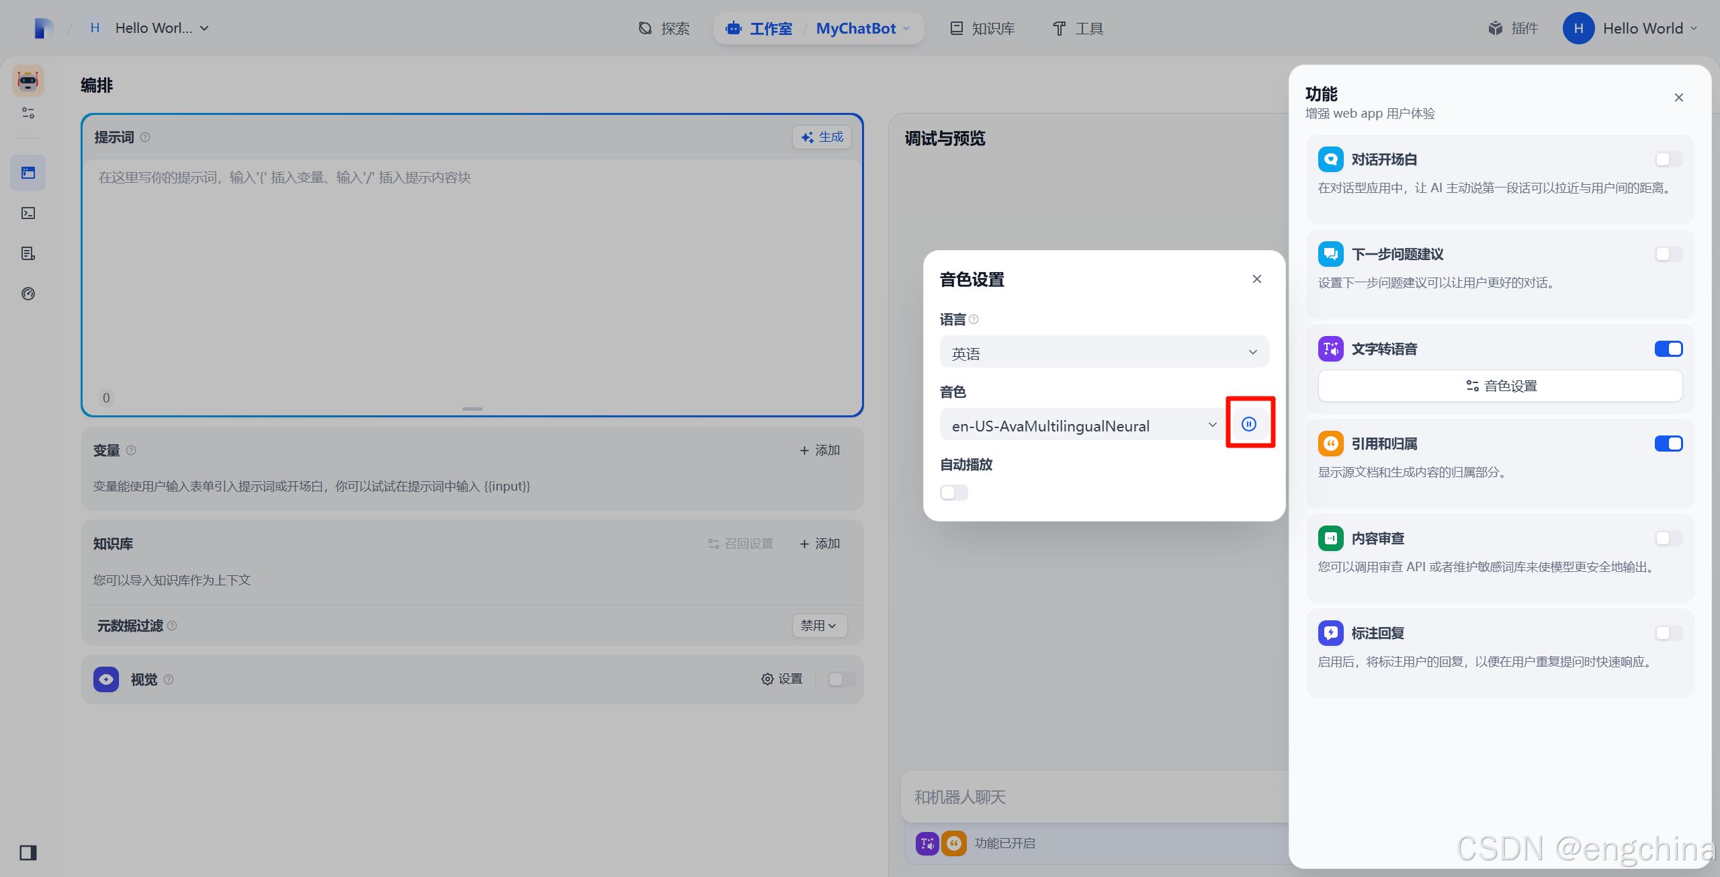Image resolution: width=1720 pixels, height=877 pixels.
Task: Pause the voice preview playback
Action: [1248, 424]
